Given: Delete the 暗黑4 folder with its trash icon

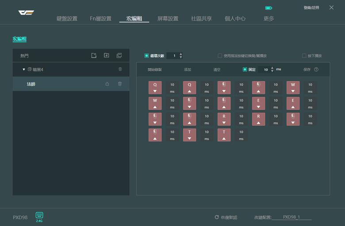Looking at the screenshot, I should pyautogui.click(x=120, y=69).
